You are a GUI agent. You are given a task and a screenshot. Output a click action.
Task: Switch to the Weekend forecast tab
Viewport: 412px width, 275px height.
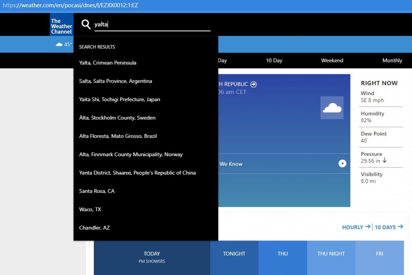(332, 61)
